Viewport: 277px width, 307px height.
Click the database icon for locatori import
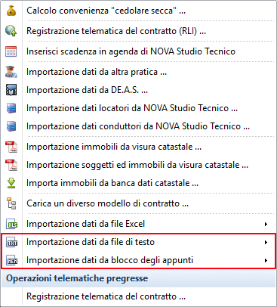(x=11, y=108)
